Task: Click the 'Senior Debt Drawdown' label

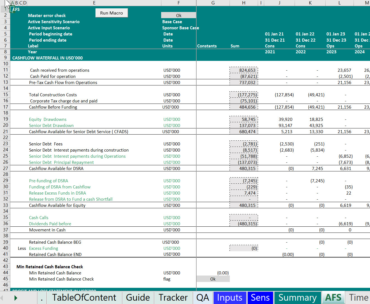Action: pos(51,125)
